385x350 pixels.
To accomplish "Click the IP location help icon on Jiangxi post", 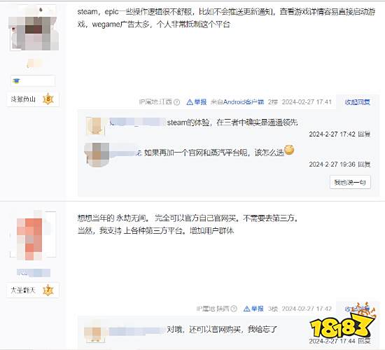I will point(177,102).
